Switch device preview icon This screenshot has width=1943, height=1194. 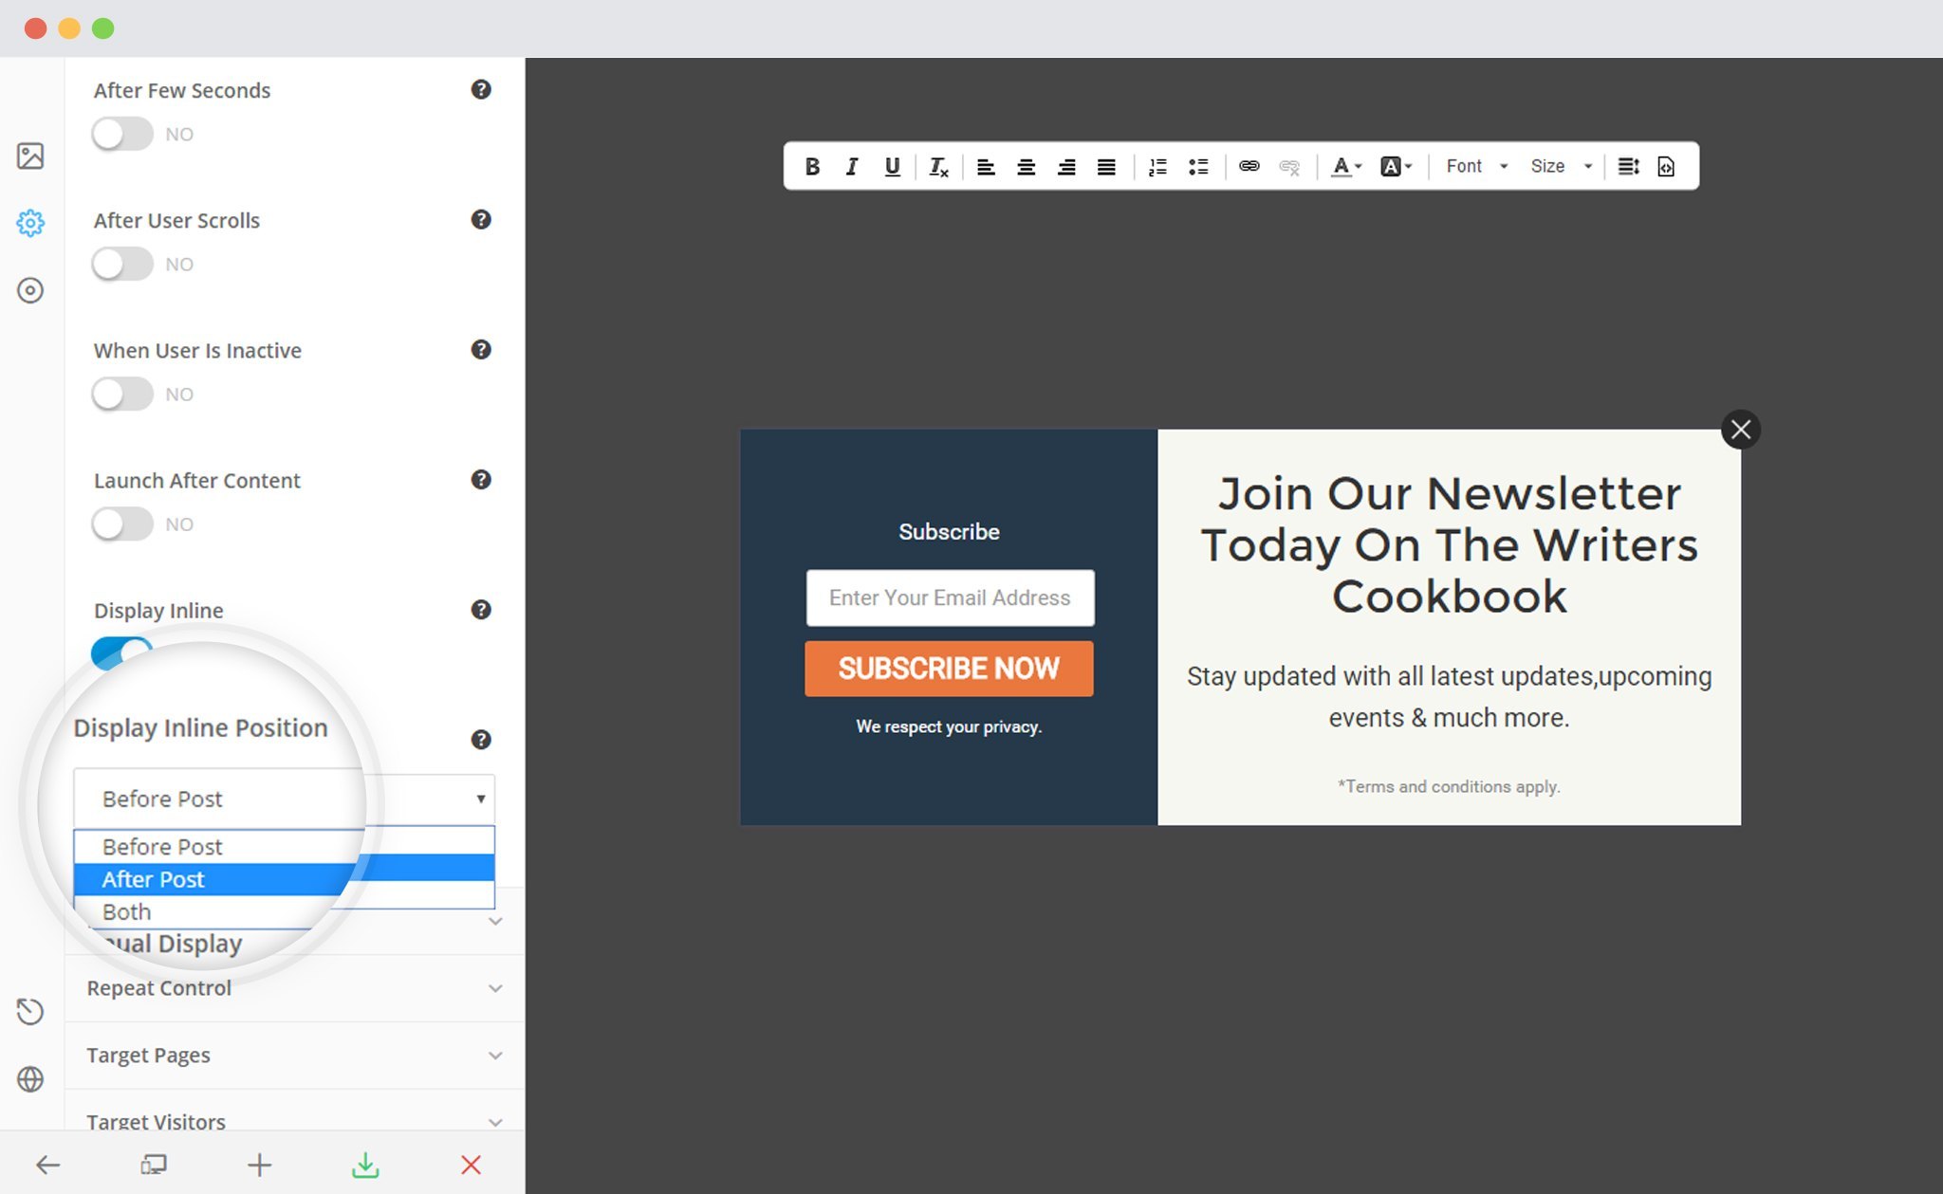pyautogui.click(x=154, y=1165)
